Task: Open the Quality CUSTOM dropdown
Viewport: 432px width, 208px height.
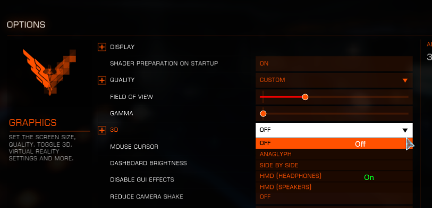Action: click(x=334, y=80)
